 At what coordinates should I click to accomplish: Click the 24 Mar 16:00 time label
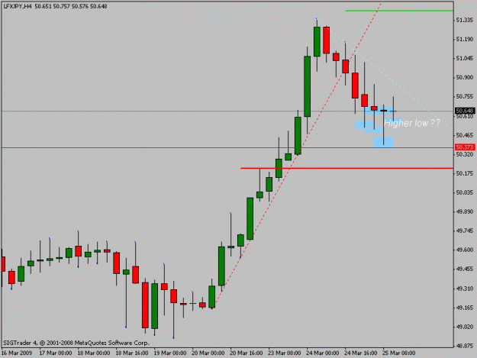click(361, 353)
